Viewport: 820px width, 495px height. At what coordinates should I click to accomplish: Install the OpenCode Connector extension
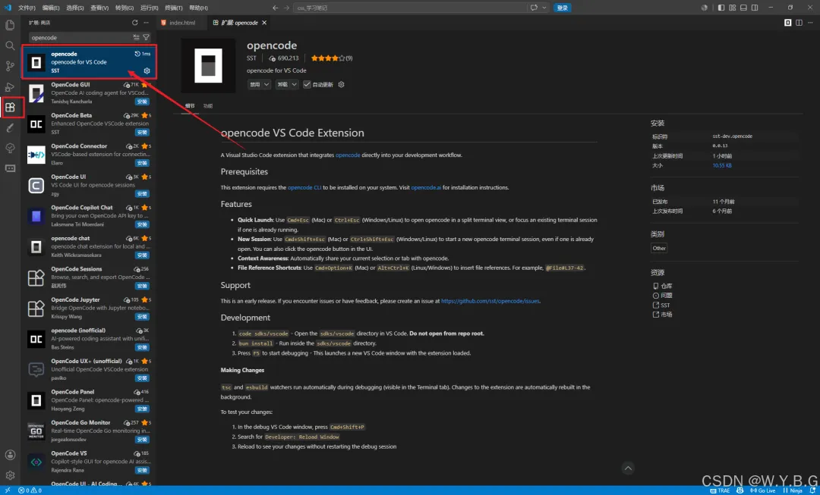click(142, 163)
